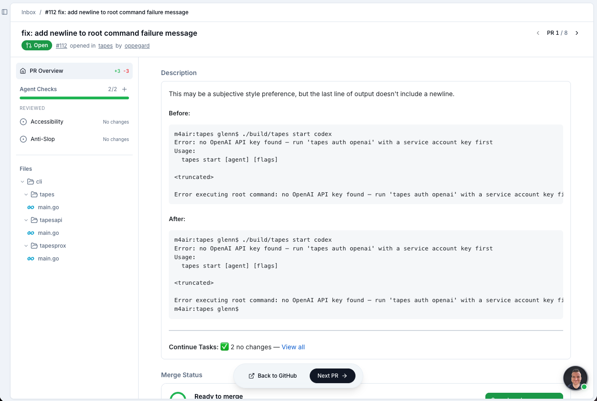Click the View all link for Continue Tasks
The width and height of the screenshot is (597, 401).
[293, 347]
